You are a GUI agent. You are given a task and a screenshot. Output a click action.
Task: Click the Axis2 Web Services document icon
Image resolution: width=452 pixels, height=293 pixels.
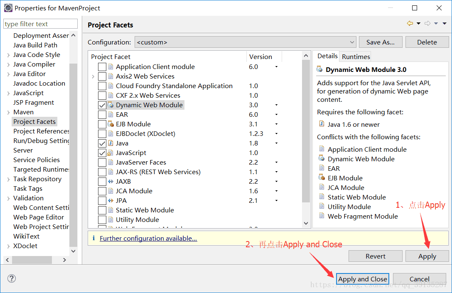(111, 76)
